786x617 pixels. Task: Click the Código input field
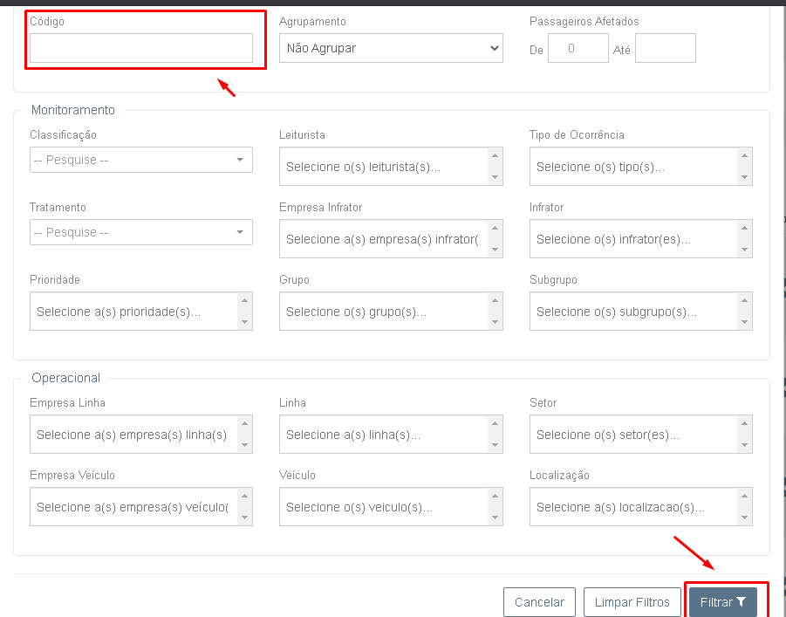click(x=141, y=49)
